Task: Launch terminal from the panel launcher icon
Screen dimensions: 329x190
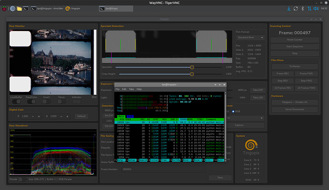Action: (x=26, y=9)
